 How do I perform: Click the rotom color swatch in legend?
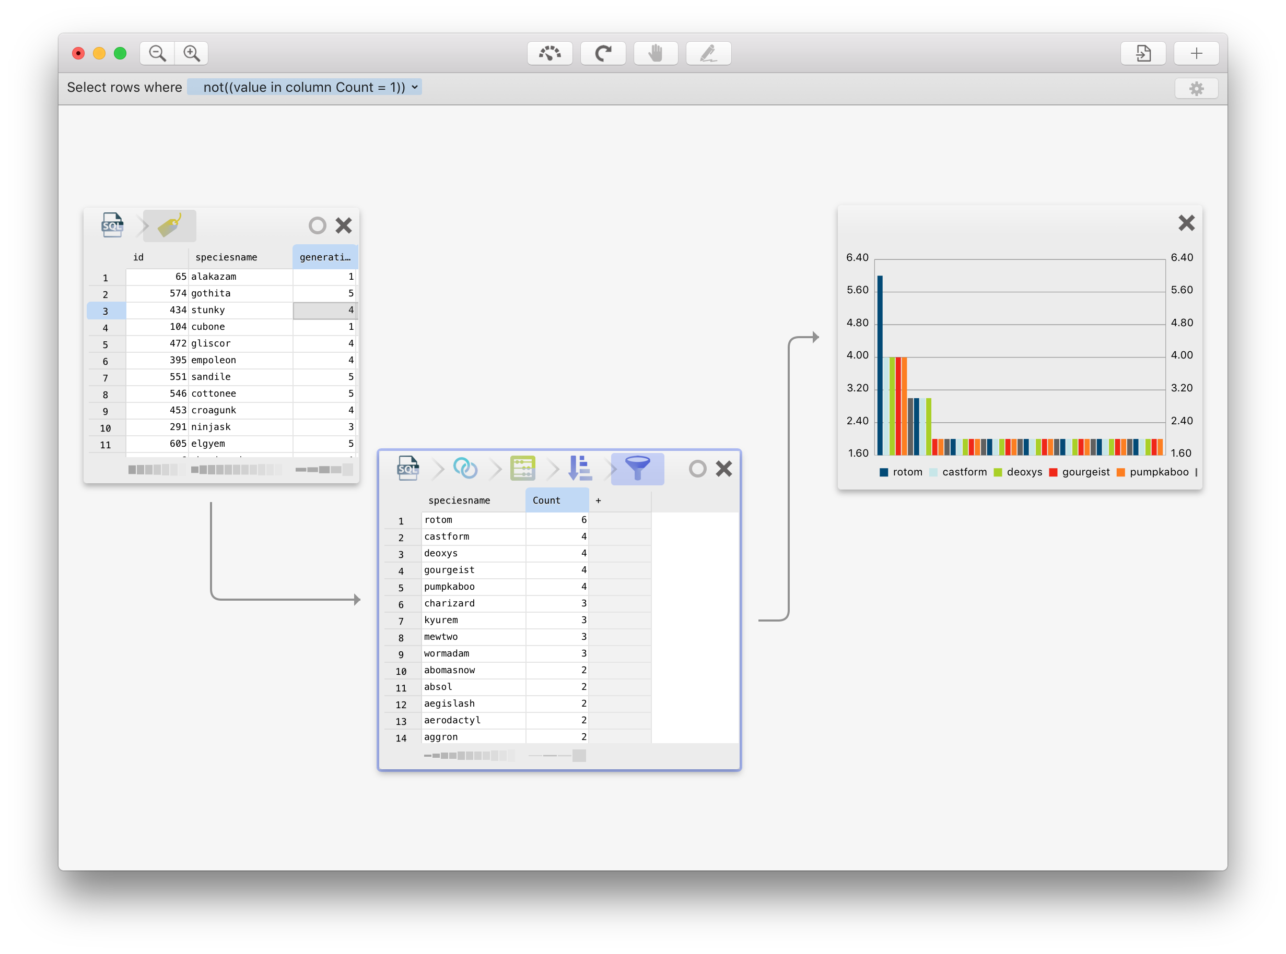[883, 472]
